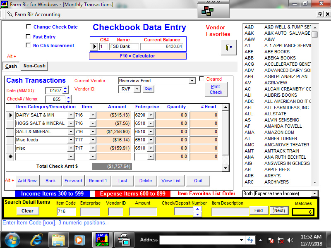
Task: Click the network tray icon
Action: pyautogui.click(x=281, y=240)
